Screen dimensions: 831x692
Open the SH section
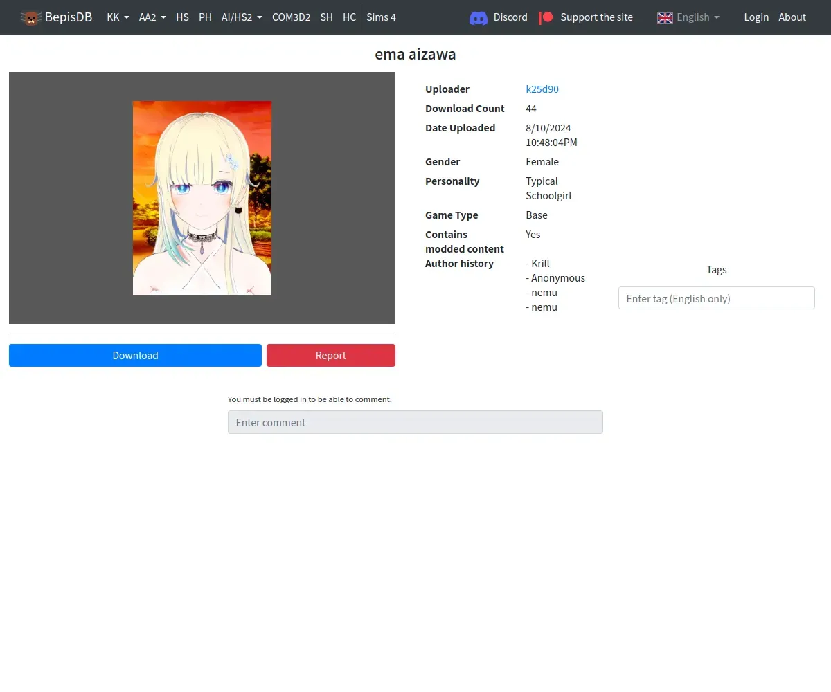[326, 17]
